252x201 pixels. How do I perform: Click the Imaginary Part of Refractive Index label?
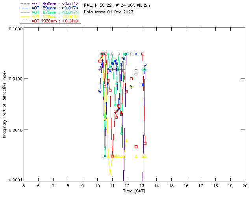[x=4, y=104]
